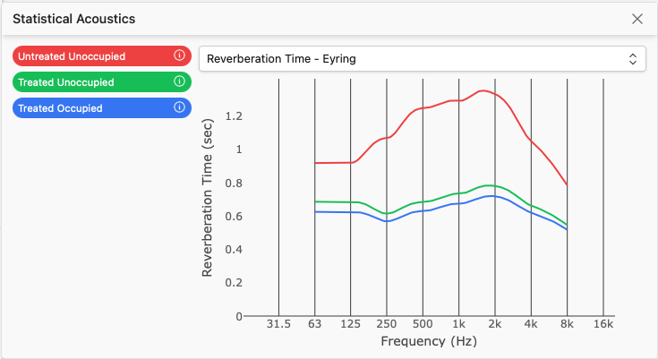
Task: Close the Statistical Acoustics dialog
Action: (637, 19)
